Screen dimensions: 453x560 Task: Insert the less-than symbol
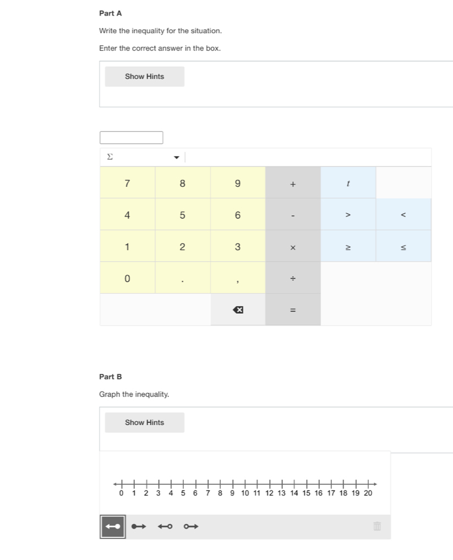(x=403, y=215)
